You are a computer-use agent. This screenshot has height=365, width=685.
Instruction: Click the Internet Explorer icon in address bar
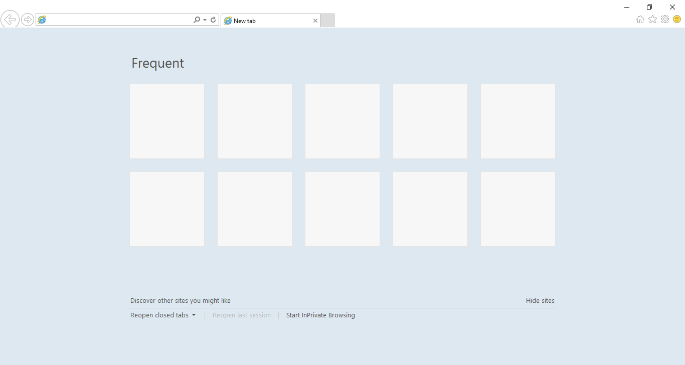coord(42,20)
